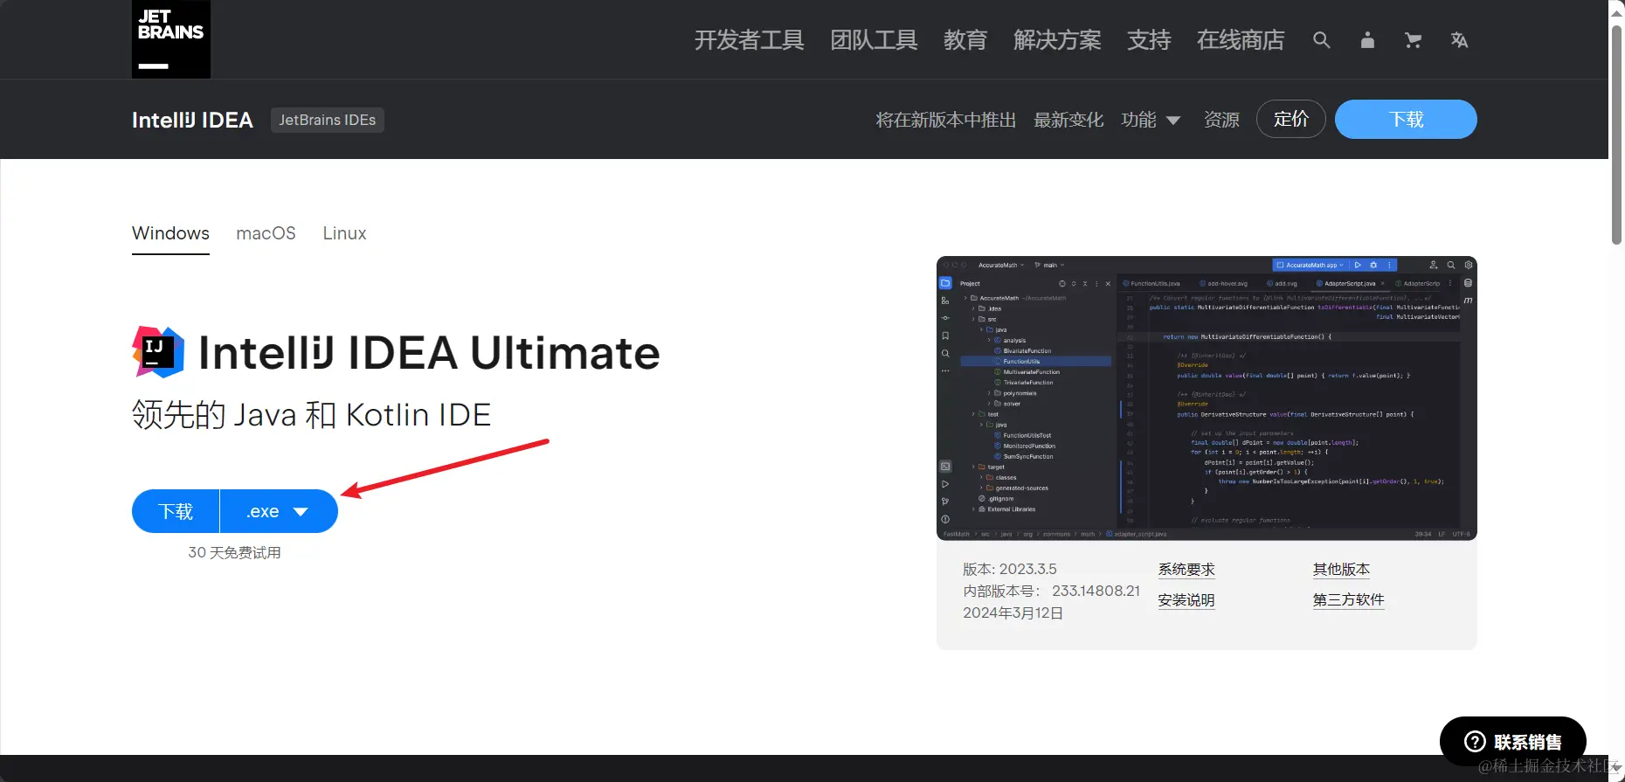
Task: Click the language translation icon
Action: click(1459, 40)
